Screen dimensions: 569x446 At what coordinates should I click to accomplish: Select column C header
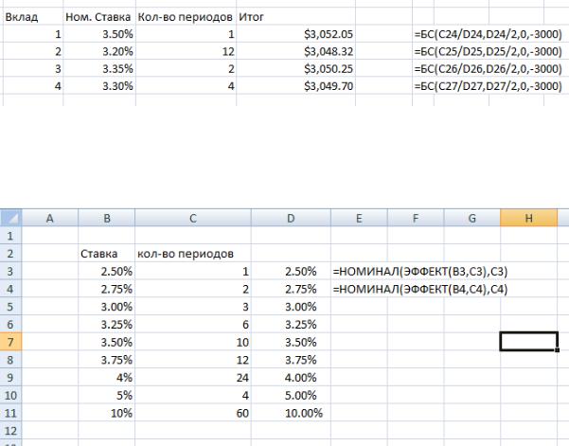tap(193, 218)
